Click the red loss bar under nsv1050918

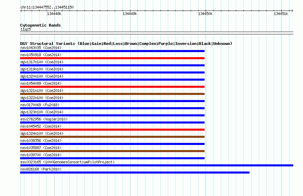tap(112, 58)
